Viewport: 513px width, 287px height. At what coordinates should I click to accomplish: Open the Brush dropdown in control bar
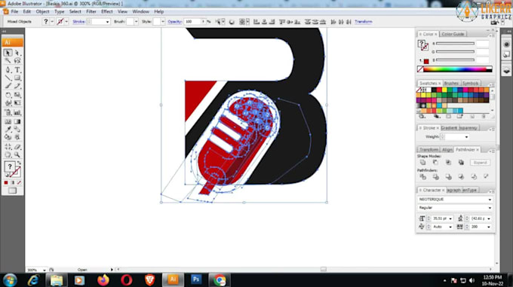pyautogui.click(x=136, y=22)
